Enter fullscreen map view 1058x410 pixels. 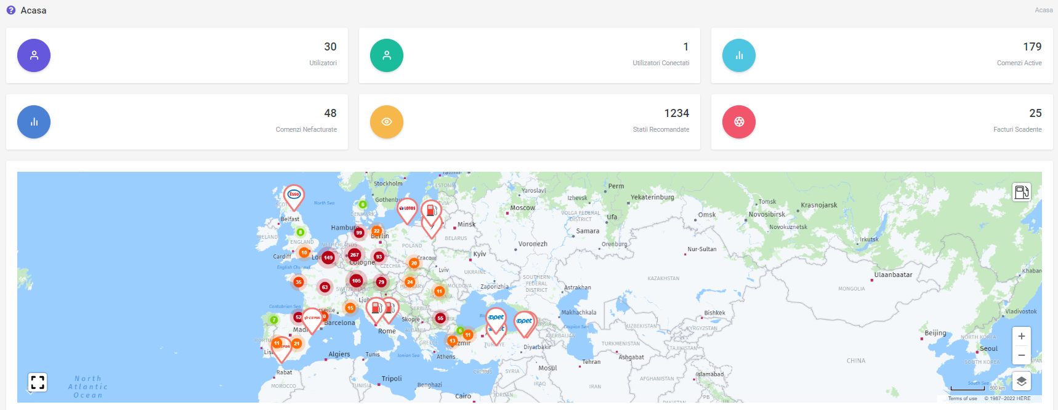38,382
